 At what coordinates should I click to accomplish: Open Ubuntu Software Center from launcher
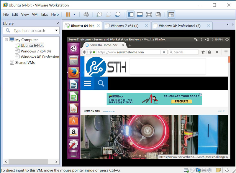tap(73, 120)
